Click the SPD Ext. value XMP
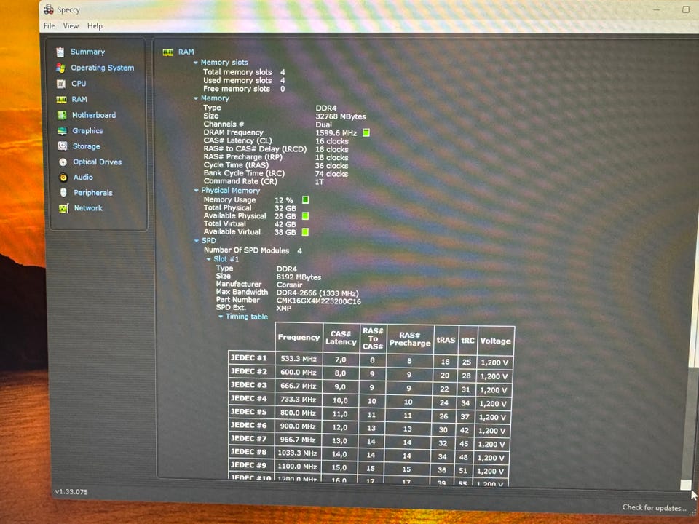Image resolution: width=699 pixels, height=524 pixels. click(283, 309)
